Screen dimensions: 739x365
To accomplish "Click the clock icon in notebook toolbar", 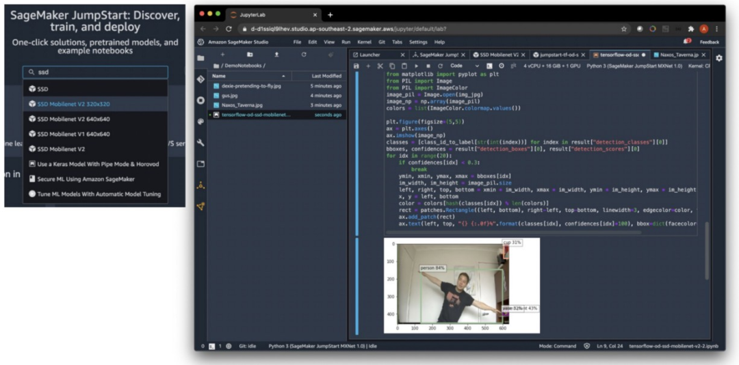I will (x=502, y=66).
